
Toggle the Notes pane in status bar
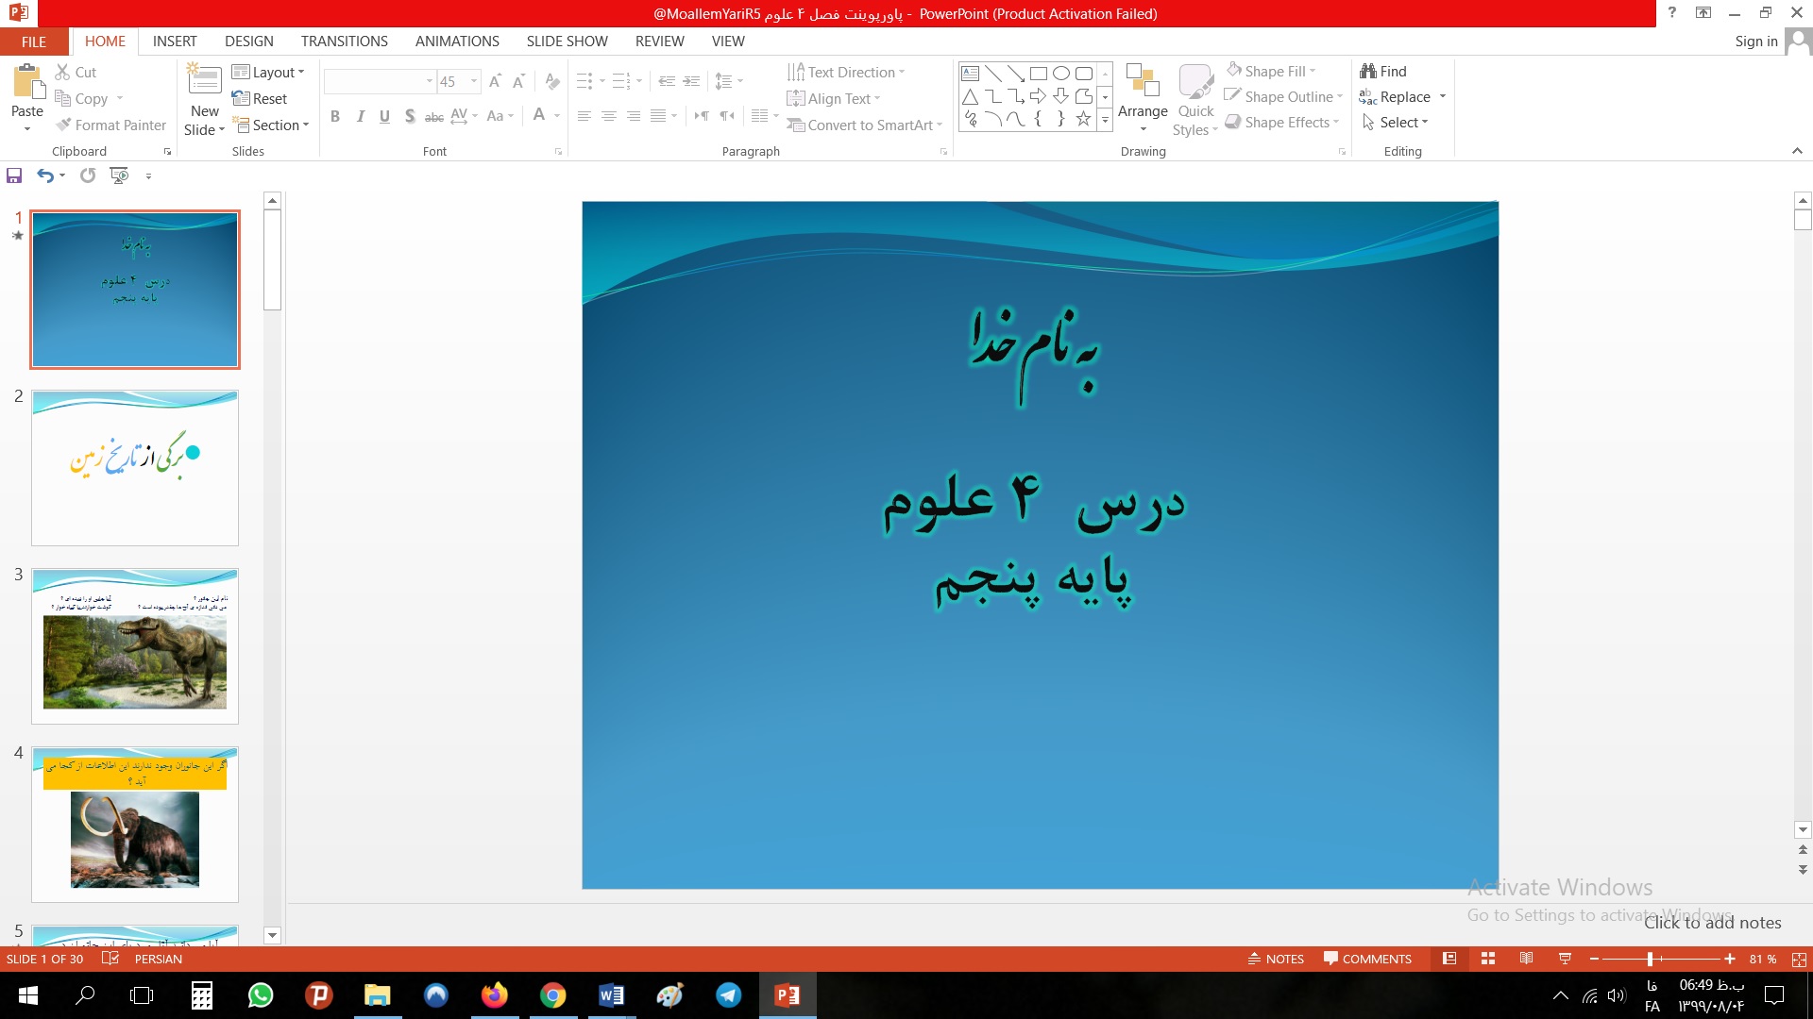(x=1277, y=959)
